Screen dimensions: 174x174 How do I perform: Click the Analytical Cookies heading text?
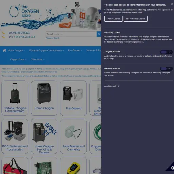pos(112,52)
